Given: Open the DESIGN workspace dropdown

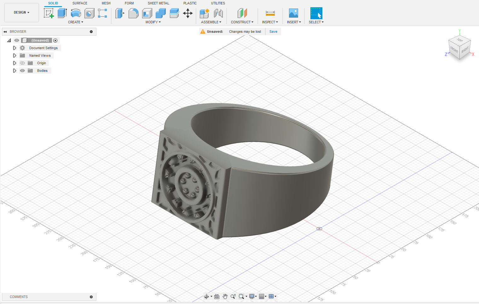Looking at the screenshot, I should [x=21, y=13].
